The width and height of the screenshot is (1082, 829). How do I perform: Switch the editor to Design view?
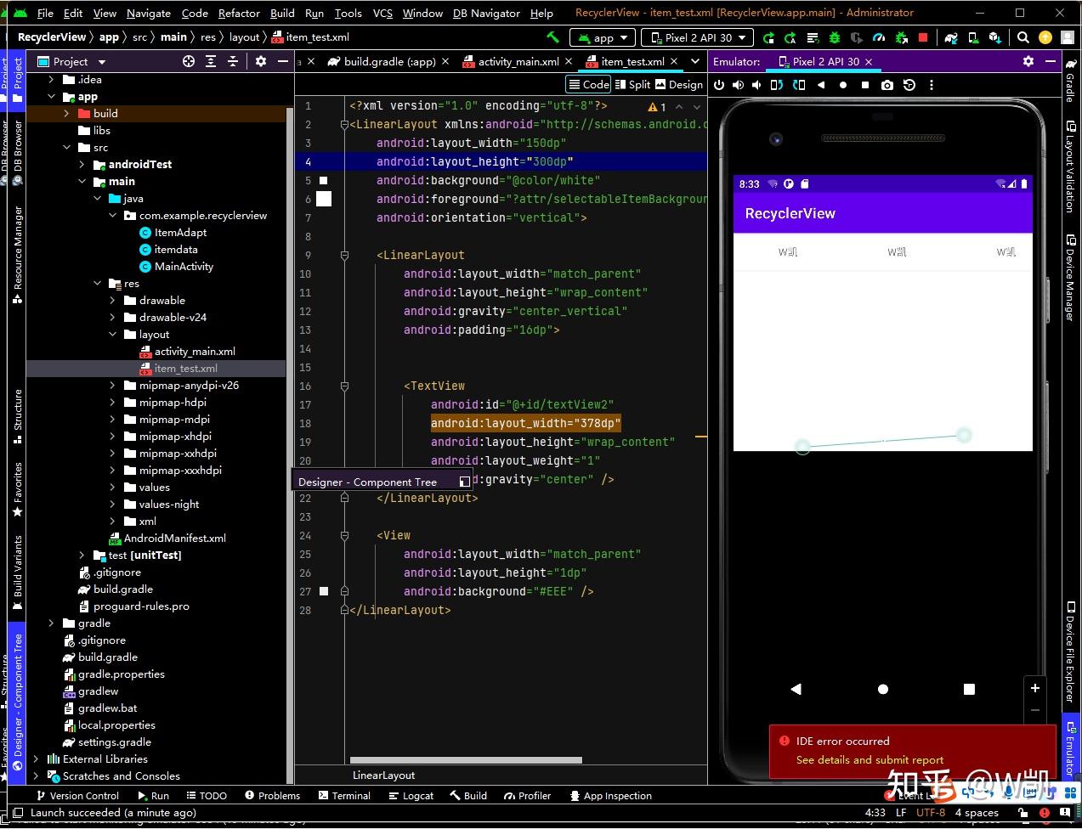coord(679,84)
